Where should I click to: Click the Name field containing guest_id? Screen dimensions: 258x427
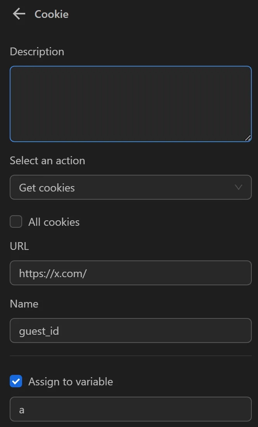tap(130, 330)
